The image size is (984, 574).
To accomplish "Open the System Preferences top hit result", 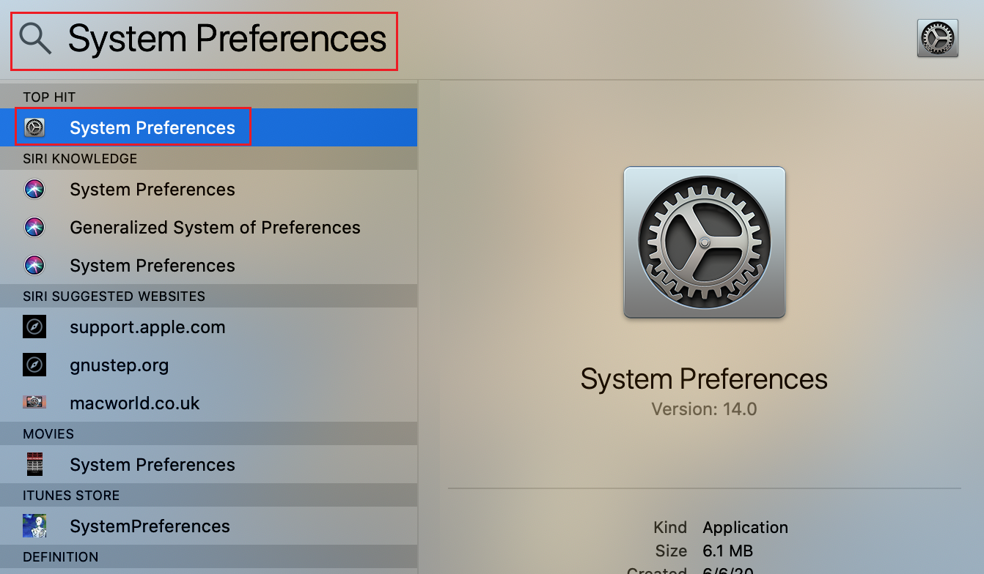I will point(208,127).
